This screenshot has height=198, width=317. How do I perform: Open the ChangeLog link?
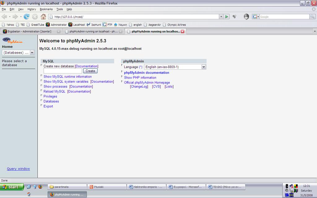[139, 87]
